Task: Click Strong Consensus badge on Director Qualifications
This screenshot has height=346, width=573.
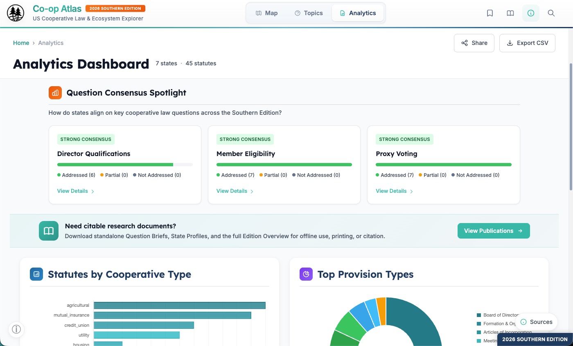Action: [x=86, y=139]
